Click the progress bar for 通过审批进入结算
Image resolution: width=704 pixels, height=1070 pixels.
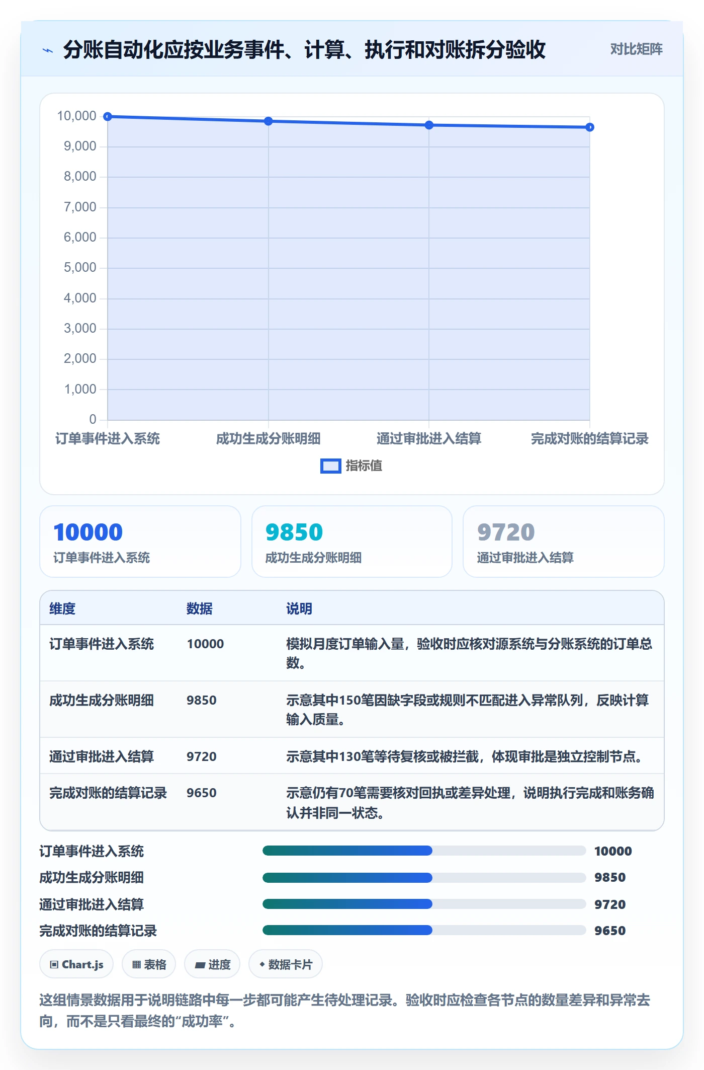click(424, 904)
